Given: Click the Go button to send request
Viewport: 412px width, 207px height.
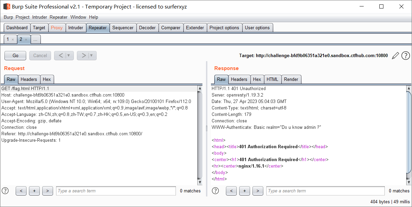Looking at the screenshot, I should point(15,55).
